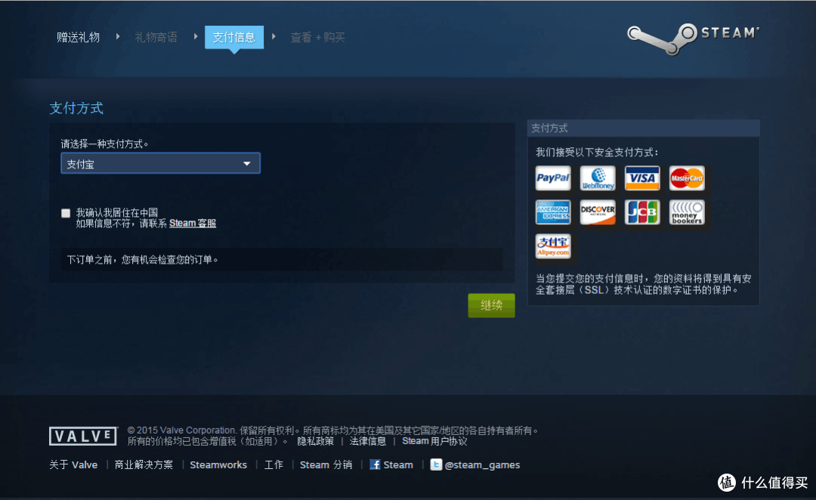Open the Steamworks footer link
This screenshot has width=816, height=500.
pos(218,465)
